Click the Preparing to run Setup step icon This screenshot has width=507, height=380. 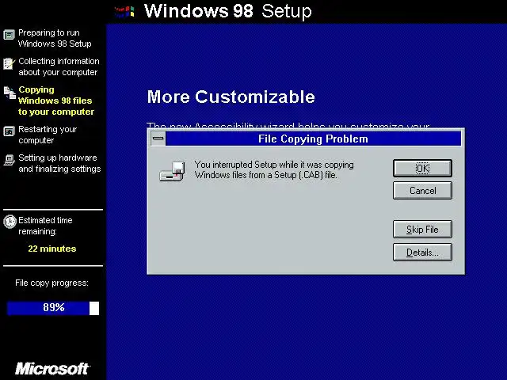tap(9, 35)
